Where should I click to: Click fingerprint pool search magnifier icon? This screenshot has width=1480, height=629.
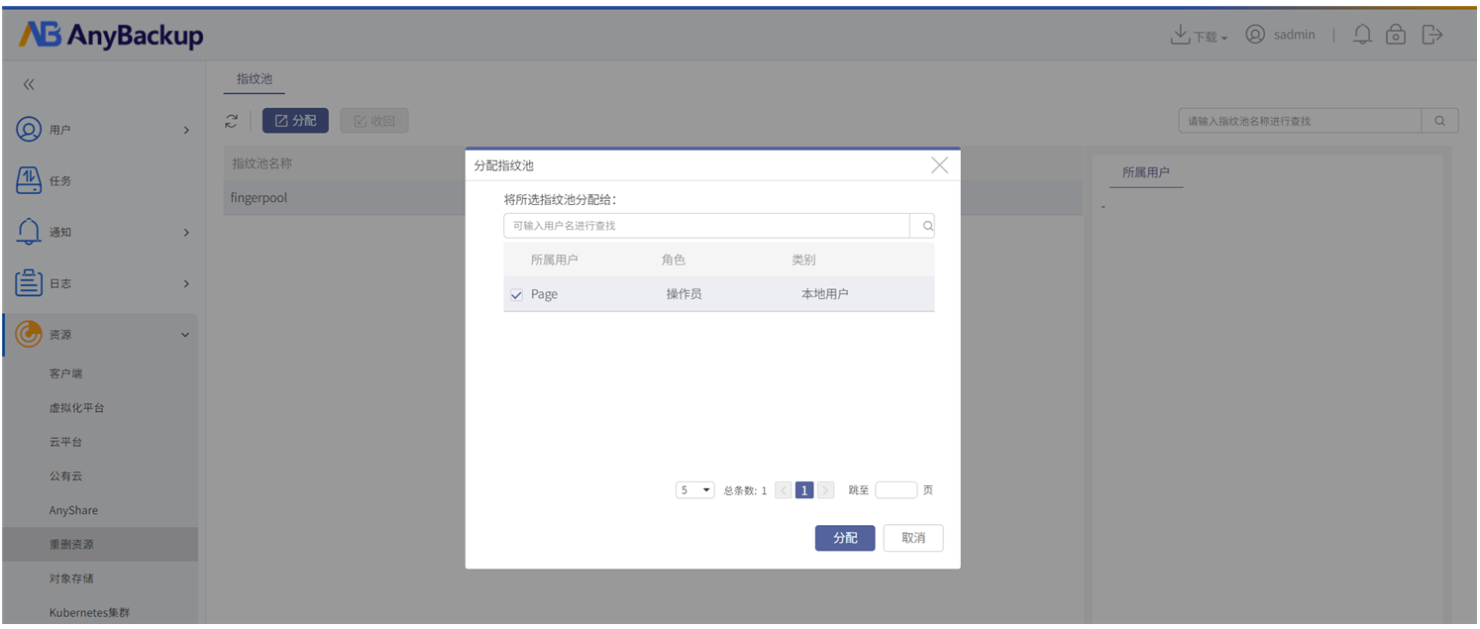(x=1439, y=121)
